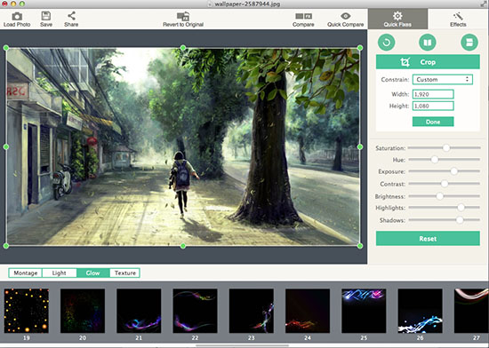Click the yellow minimize window button
Screen dimensions: 489x348
tap(13, 4)
